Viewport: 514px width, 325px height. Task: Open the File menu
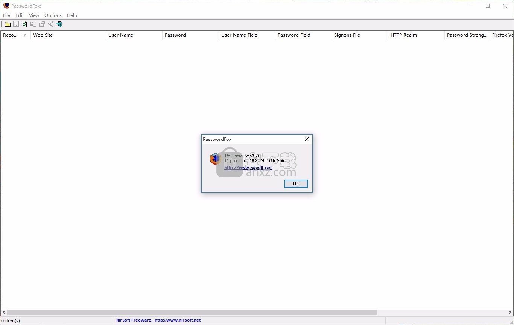tap(6, 15)
